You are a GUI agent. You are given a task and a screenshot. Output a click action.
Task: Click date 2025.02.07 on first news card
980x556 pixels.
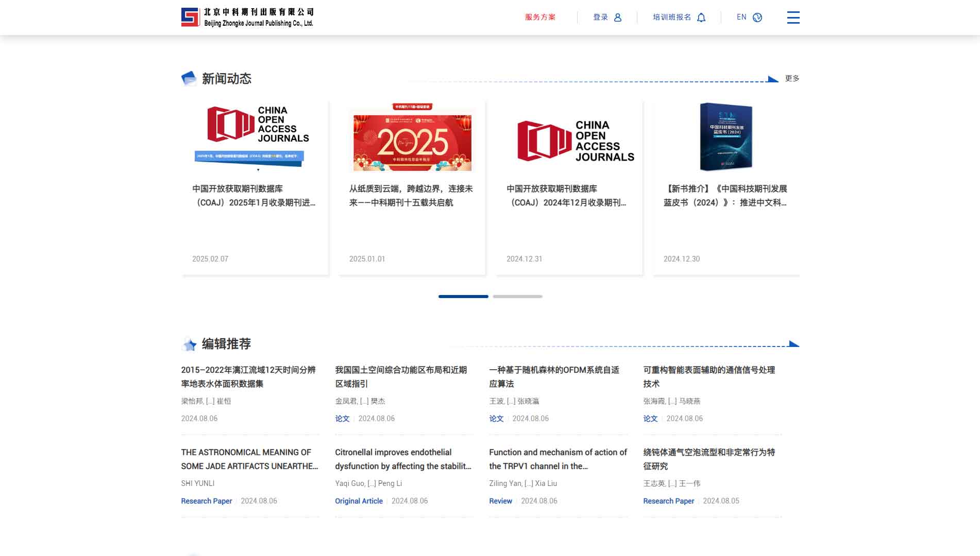[210, 259]
